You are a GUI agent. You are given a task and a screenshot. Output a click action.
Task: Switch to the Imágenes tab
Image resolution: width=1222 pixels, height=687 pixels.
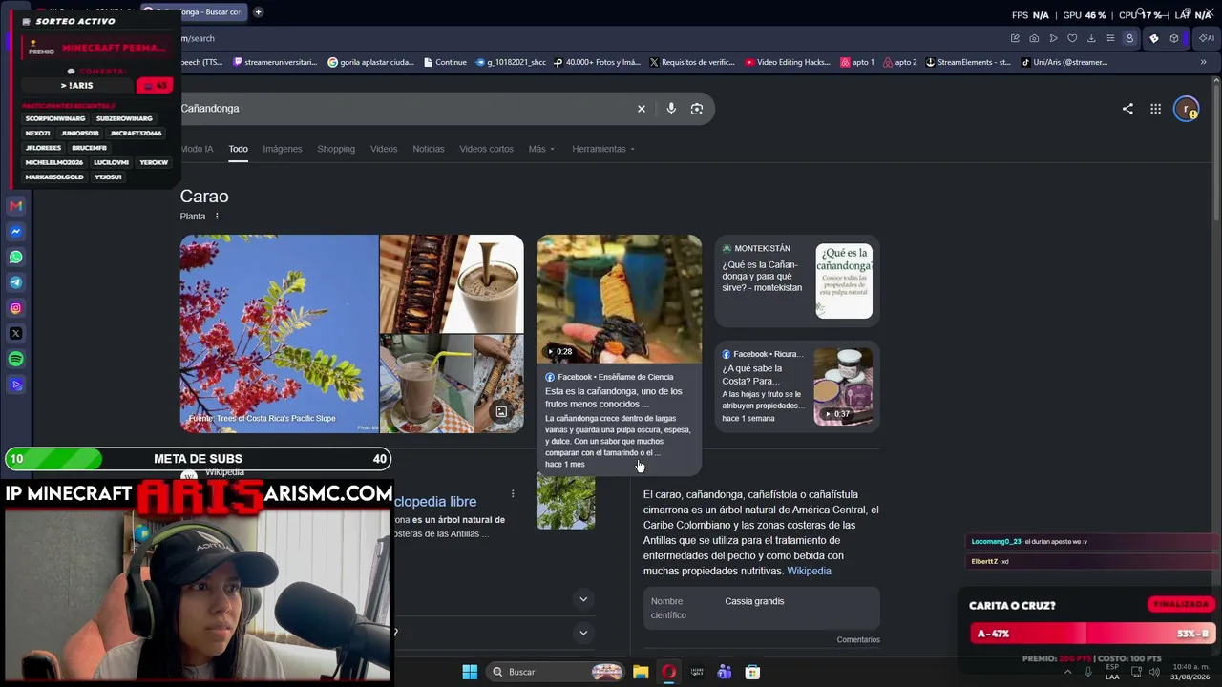[x=283, y=149]
